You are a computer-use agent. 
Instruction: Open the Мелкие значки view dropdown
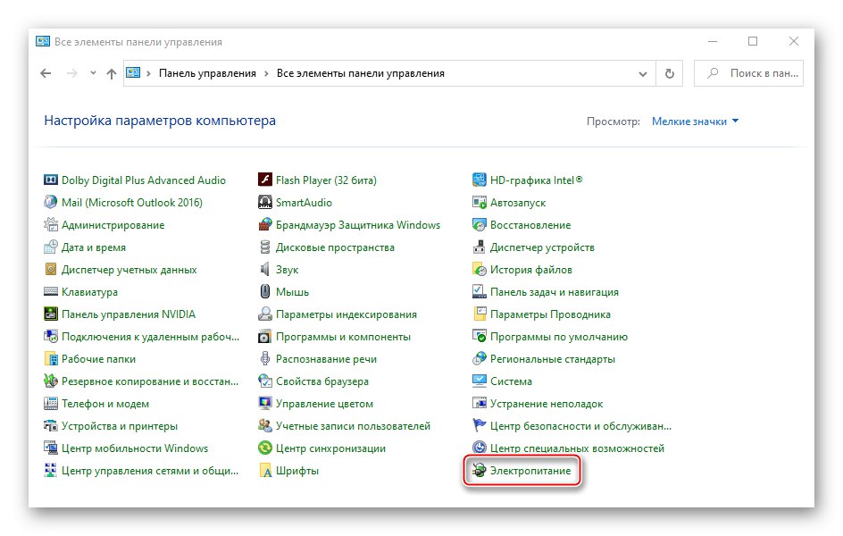click(695, 121)
